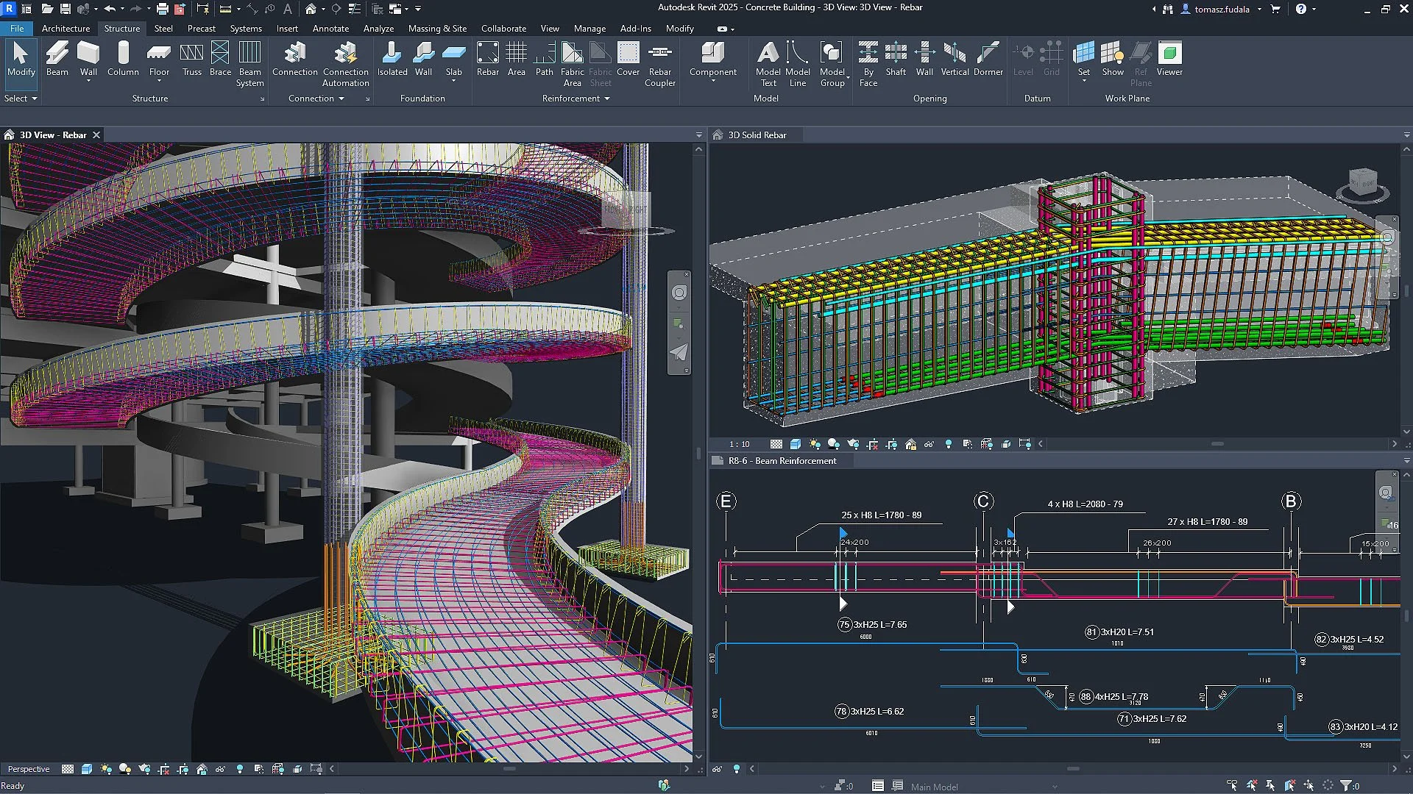1413x794 pixels.
Task: Enable the crop region for the view
Action: point(165,770)
